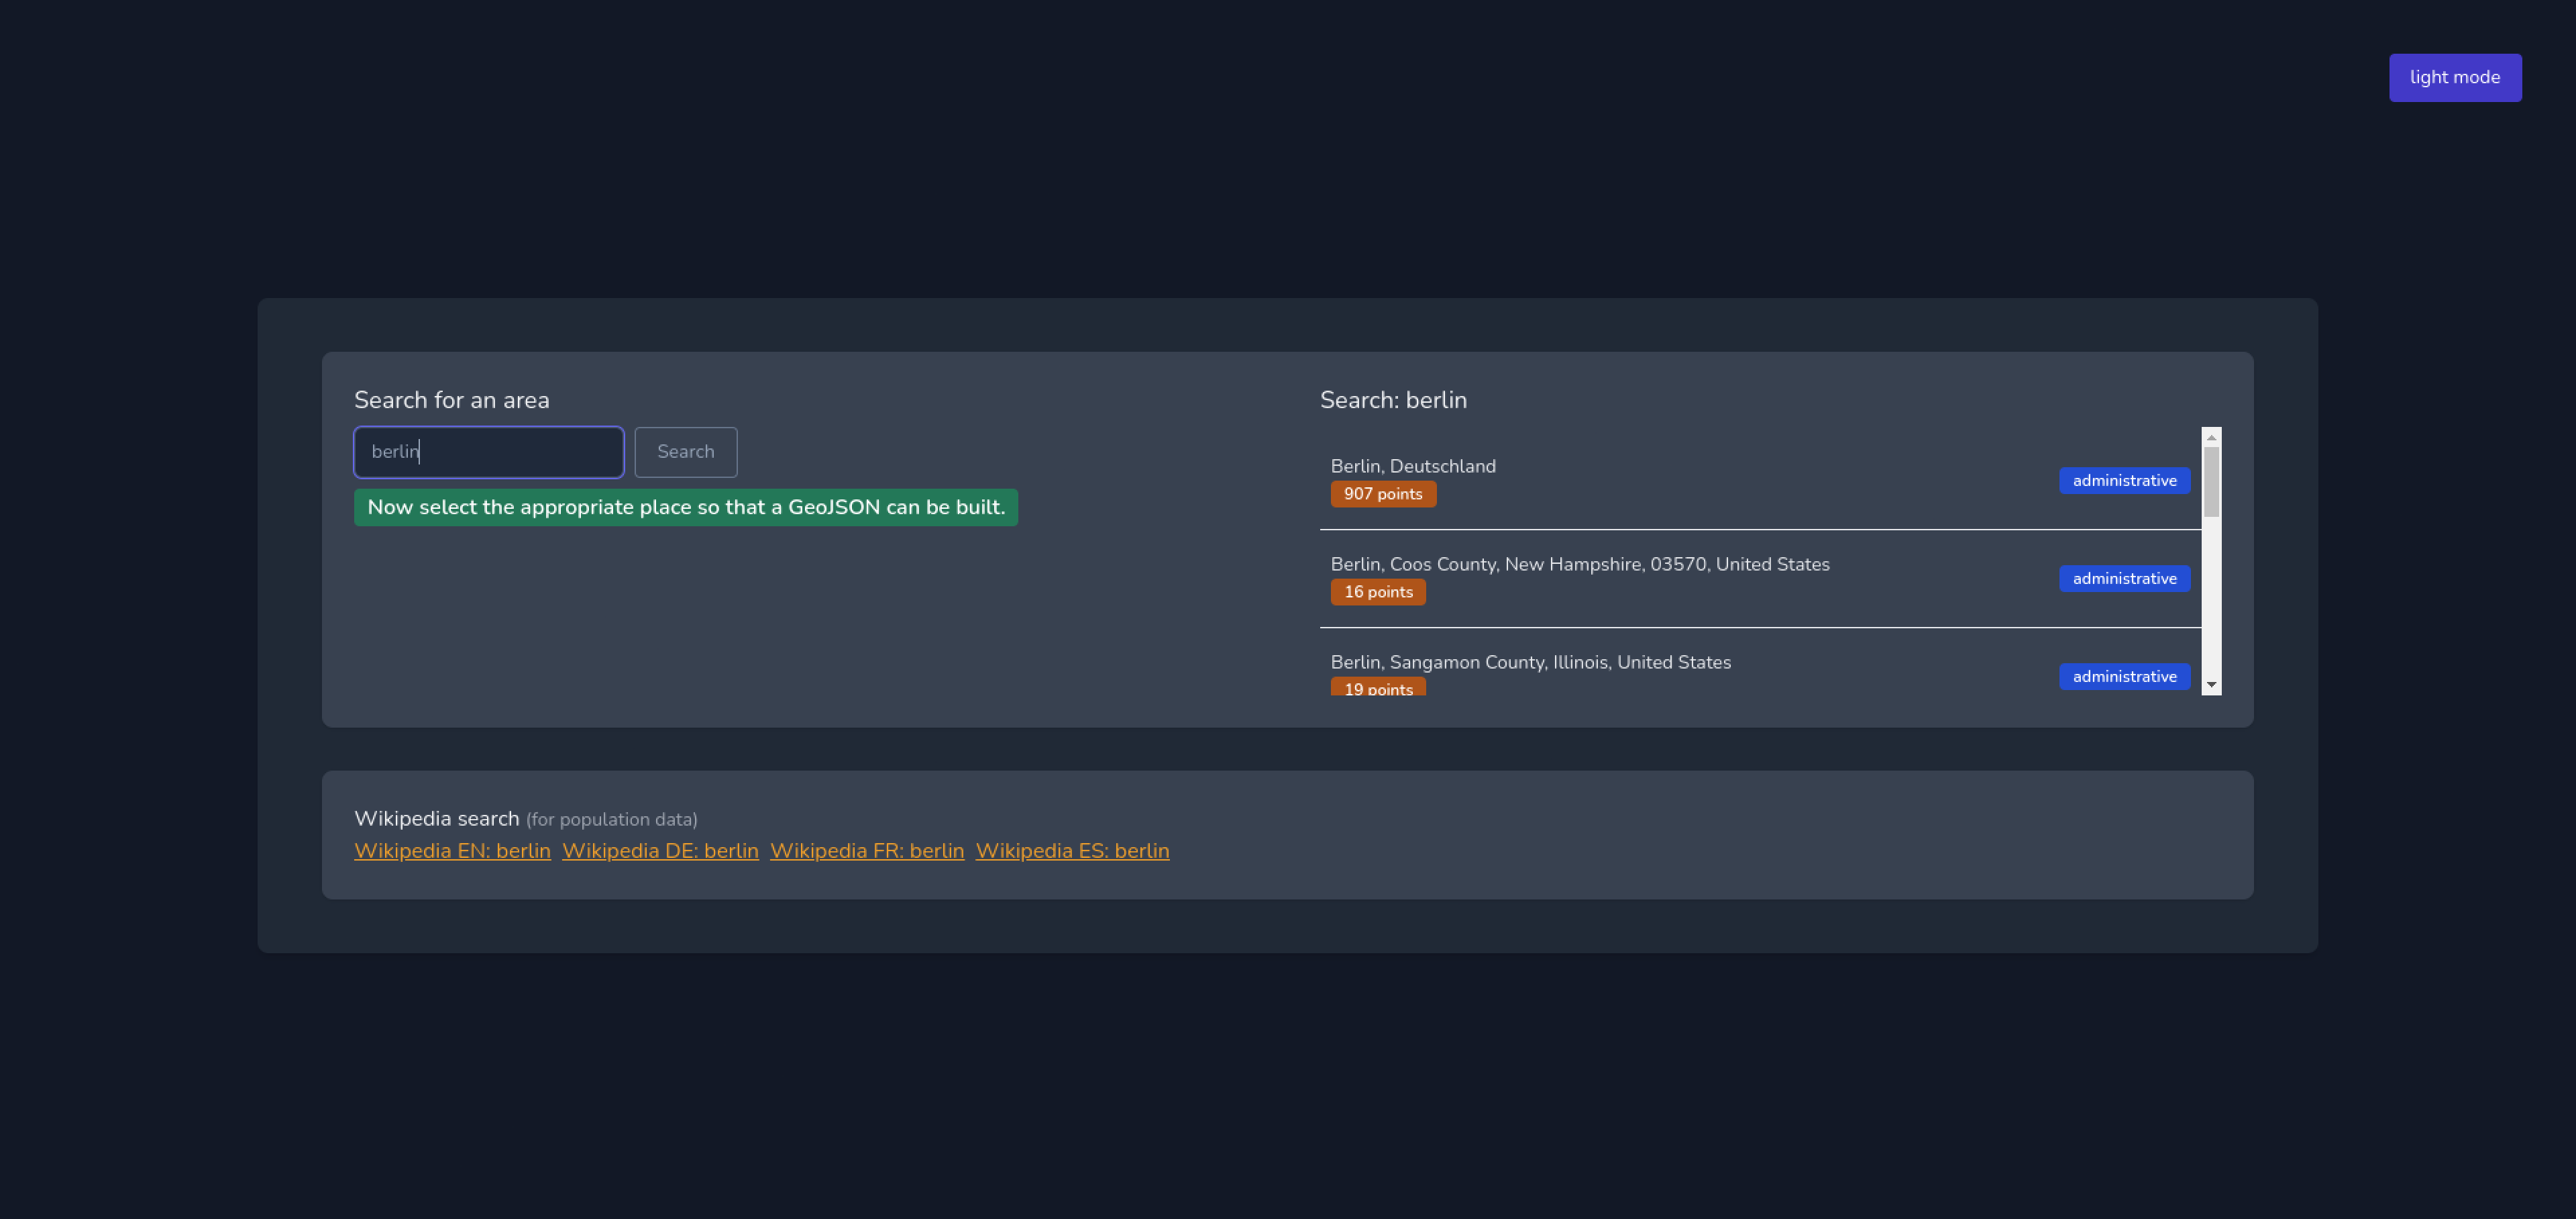The height and width of the screenshot is (1219, 2576).
Task: Click administrative tag for Illinois Berlin
Action: pyautogui.click(x=2123, y=677)
